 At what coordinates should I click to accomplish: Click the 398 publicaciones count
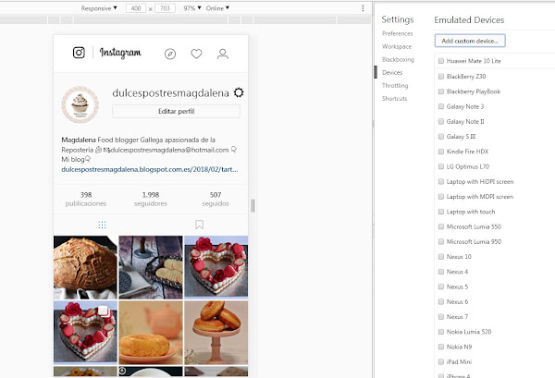click(x=86, y=199)
